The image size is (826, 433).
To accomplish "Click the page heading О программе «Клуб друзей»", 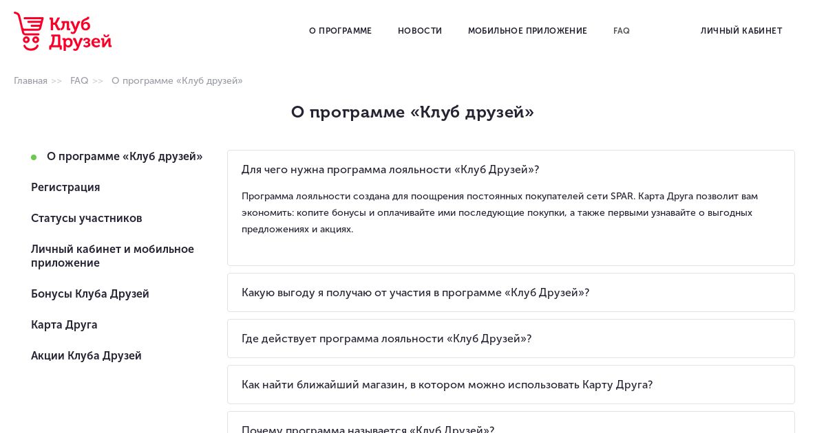I will [412, 112].
